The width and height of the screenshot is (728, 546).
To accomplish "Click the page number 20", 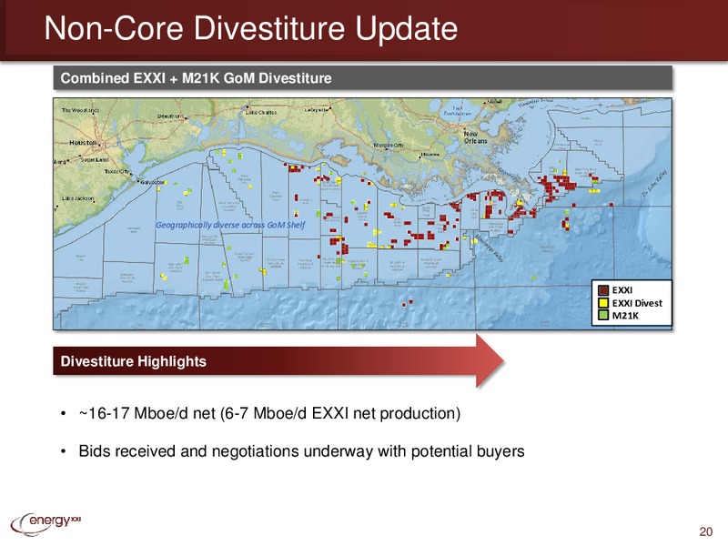I will pos(706,531).
